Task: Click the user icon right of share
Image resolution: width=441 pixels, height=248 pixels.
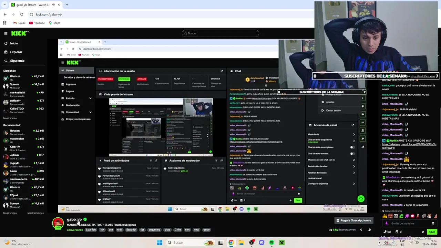Action: click(370, 230)
